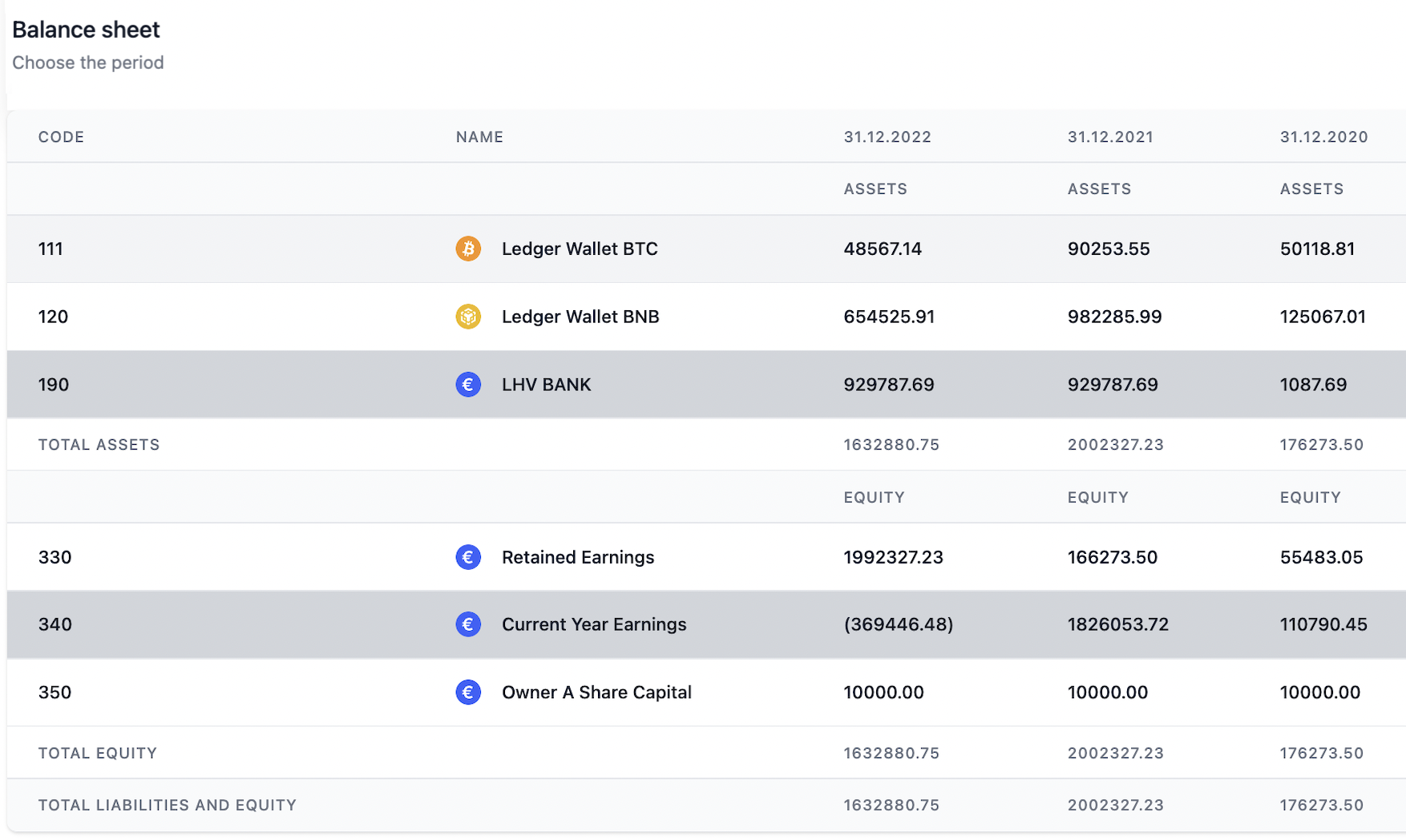Select Current Year Earnings value 1826053.72
This screenshot has height=840, width=1406.
coord(1118,624)
